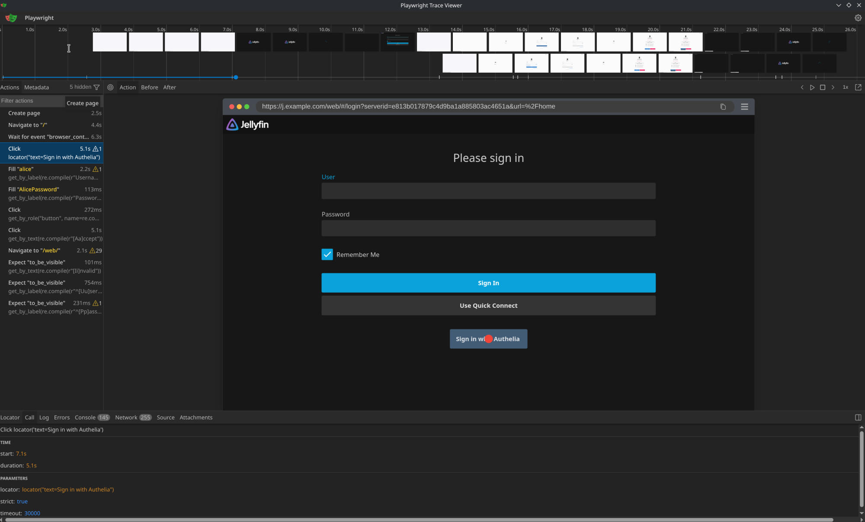Click the blue timeline position handle
Viewport: 865px width, 522px height.
pyautogui.click(x=236, y=77)
